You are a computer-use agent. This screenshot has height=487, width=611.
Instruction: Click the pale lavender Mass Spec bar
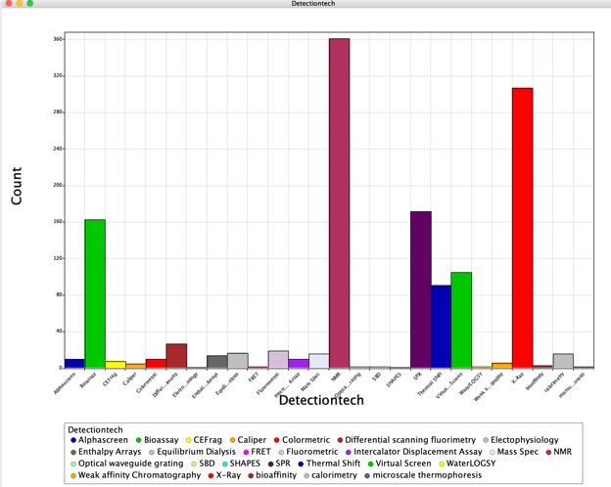(319, 361)
